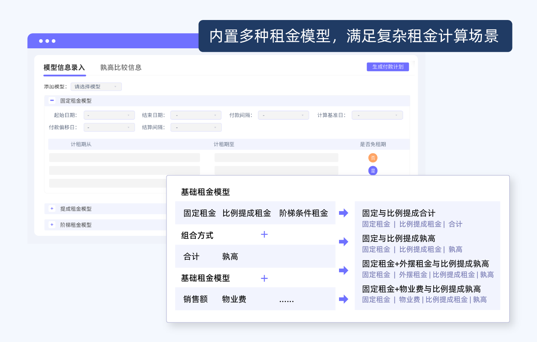Select 比例提成租金 in the base models row
537x342 pixels.
(x=247, y=213)
